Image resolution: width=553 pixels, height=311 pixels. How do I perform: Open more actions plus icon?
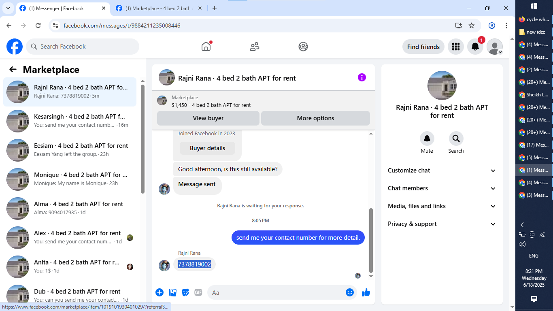pyautogui.click(x=160, y=292)
